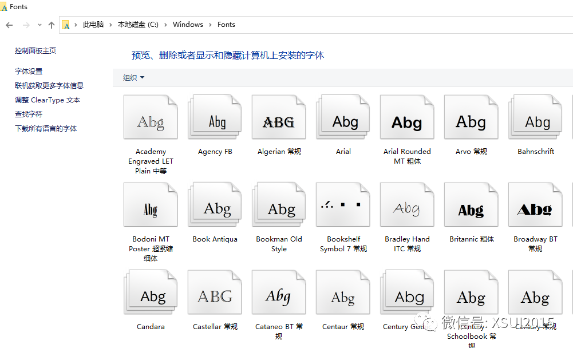Viewport: 573px width, 348px height.
Task: Open 查找字符 link
Action: [29, 114]
